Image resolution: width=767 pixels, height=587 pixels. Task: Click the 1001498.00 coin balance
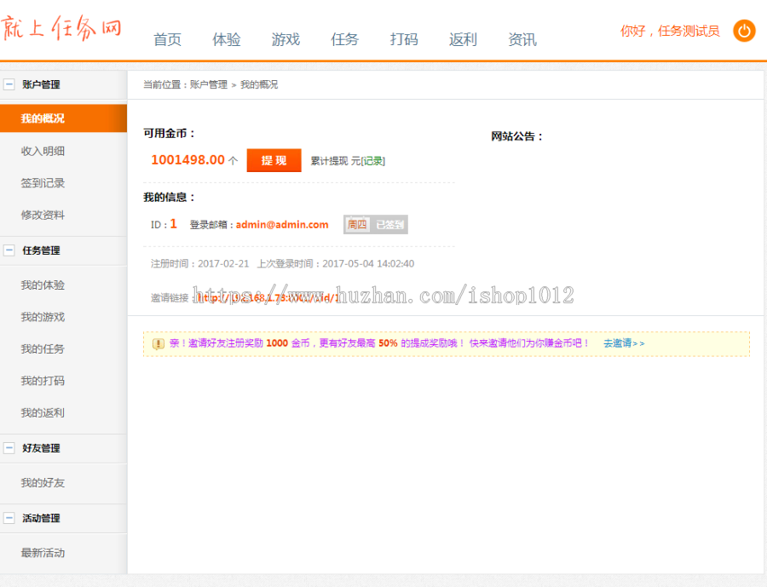pos(187,160)
